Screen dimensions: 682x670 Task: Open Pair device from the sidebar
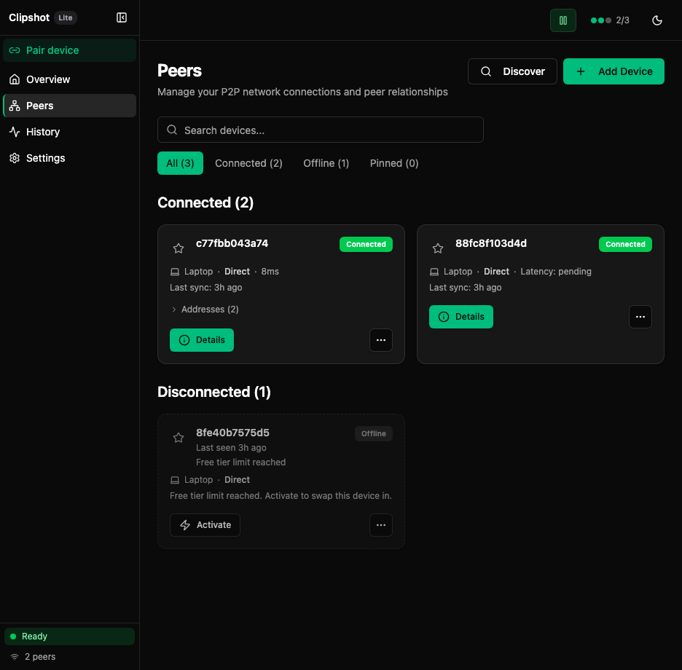[51, 50]
